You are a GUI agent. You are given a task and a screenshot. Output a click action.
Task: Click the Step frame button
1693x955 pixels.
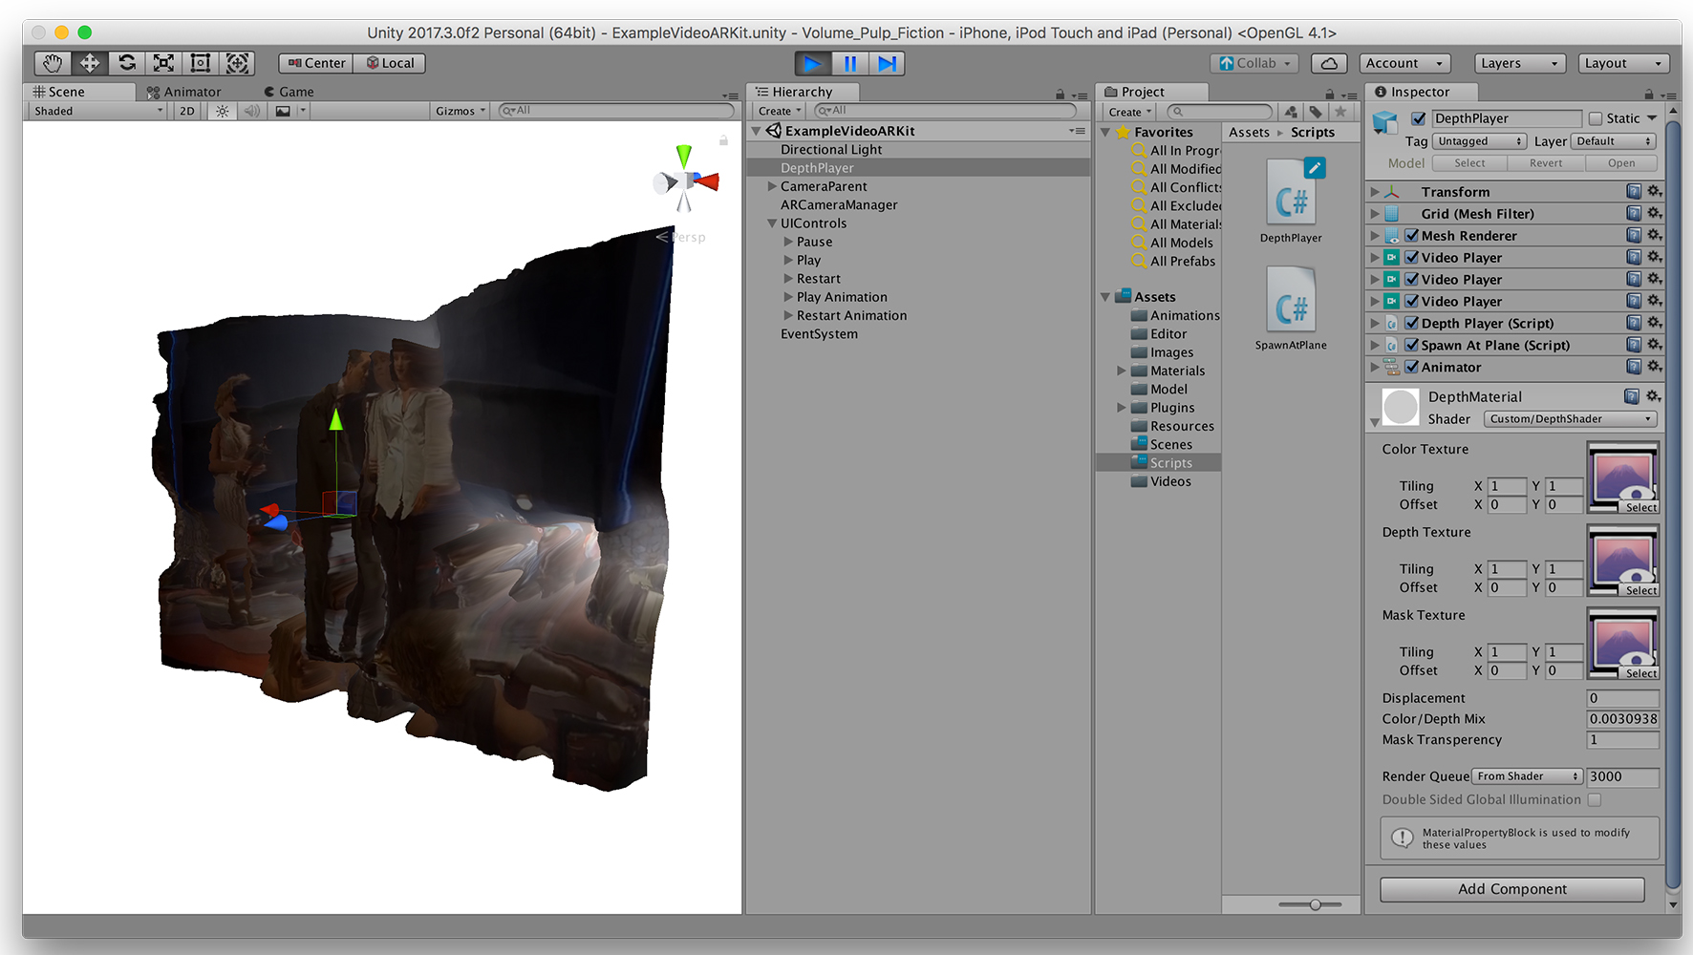(887, 63)
